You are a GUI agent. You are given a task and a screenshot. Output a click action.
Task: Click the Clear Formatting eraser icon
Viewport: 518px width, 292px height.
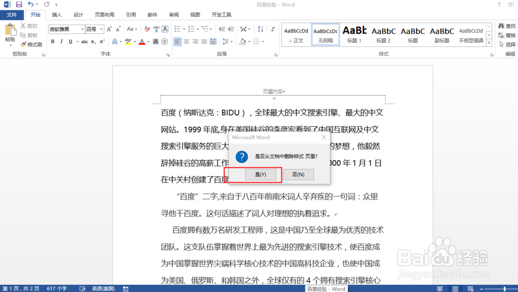click(x=147, y=29)
